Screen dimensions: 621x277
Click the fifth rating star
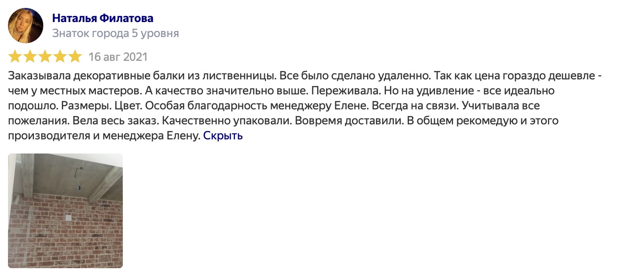(75, 56)
